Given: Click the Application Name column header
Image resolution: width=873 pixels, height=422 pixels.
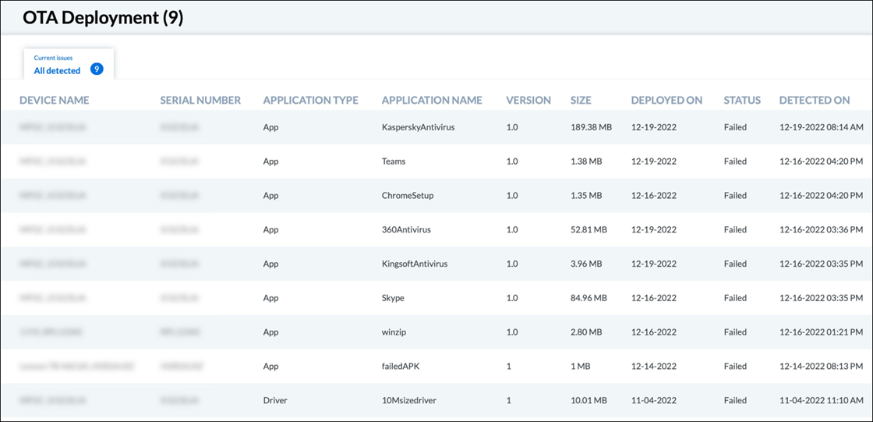Looking at the screenshot, I should click(x=432, y=100).
